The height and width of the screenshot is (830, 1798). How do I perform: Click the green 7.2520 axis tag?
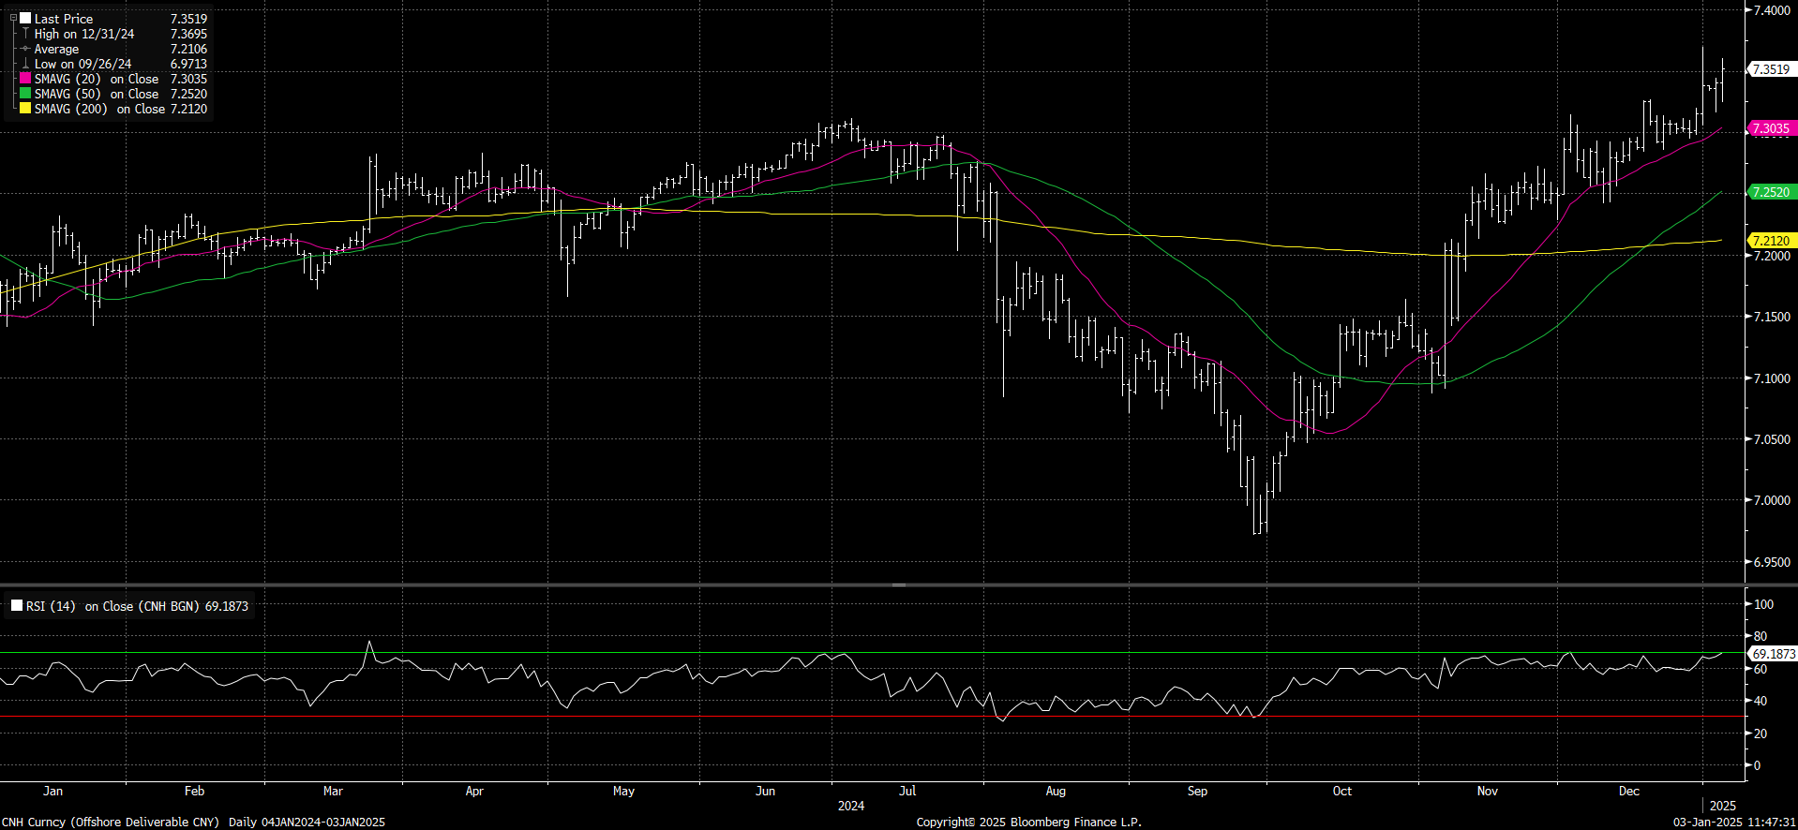[1771, 192]
